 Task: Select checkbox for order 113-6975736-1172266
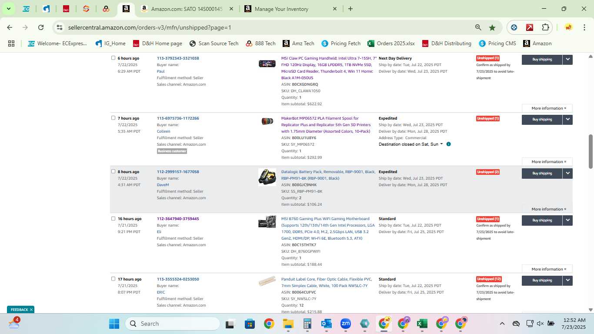point(113,118)
